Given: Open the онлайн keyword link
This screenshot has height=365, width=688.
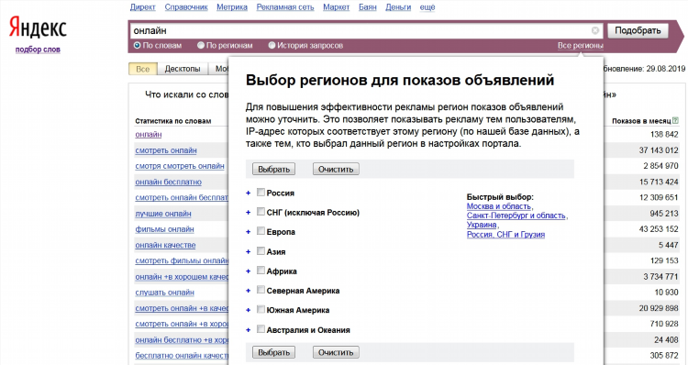Looking at the screenshot, I should 149,134.
